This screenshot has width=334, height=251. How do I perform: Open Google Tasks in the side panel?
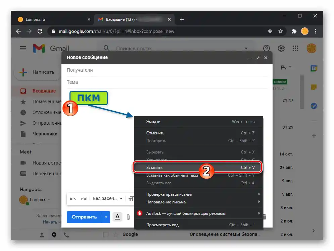(x=314, y=106)
